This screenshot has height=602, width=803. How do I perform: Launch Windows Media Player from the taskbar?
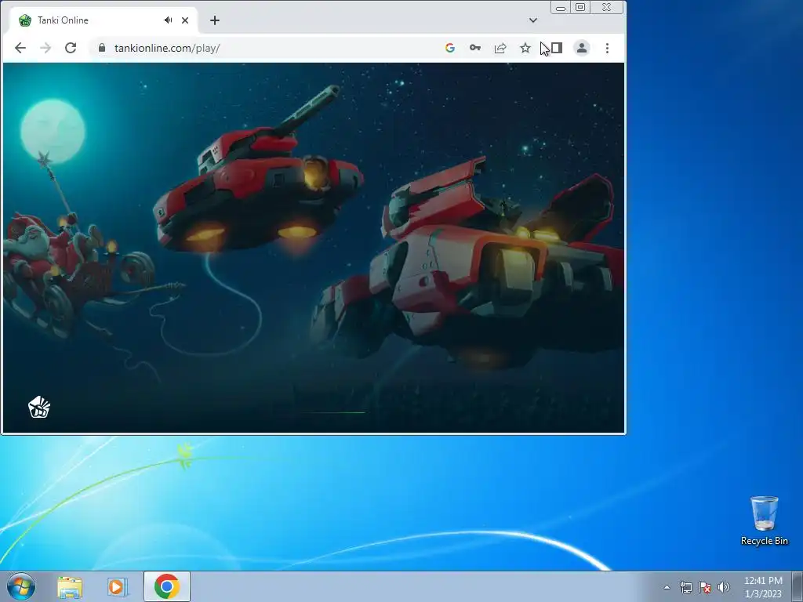point(118,587)
